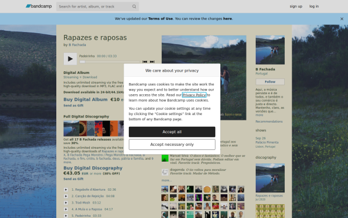Open the first discography cover thumbnail
Screen dimensions: 348x218
71,128
